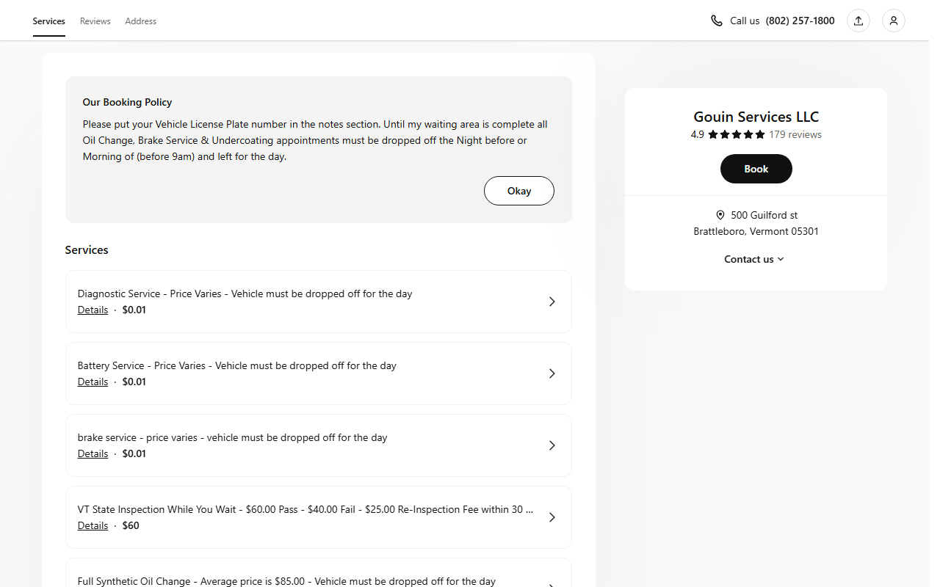Open Details link under Battery Service

(x=93, y=382)
